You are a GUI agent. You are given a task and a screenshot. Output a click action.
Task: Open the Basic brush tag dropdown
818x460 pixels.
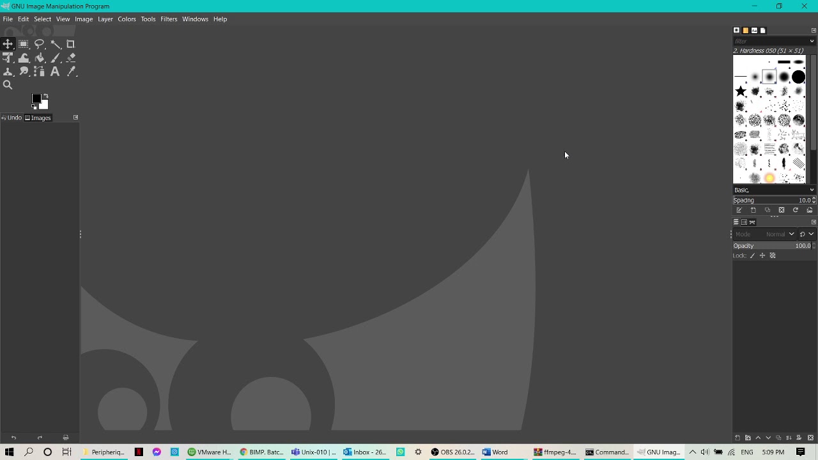coord(775,190)
